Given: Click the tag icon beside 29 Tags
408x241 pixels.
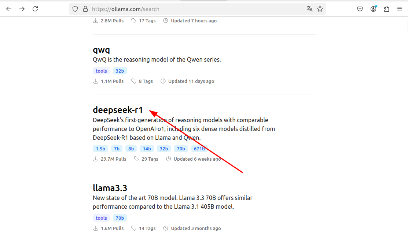Looking at the screenshot, I should (x=136, y=159).
